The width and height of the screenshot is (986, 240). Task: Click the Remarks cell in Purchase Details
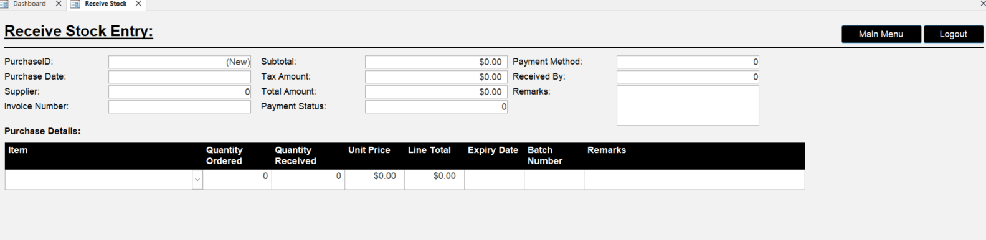[694, 180]
